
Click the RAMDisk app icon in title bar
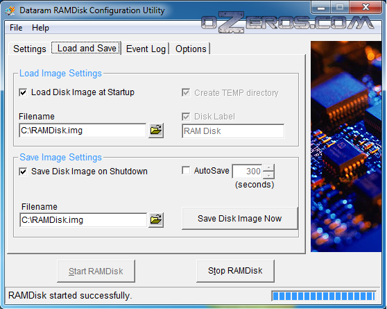tap(10, 10)
